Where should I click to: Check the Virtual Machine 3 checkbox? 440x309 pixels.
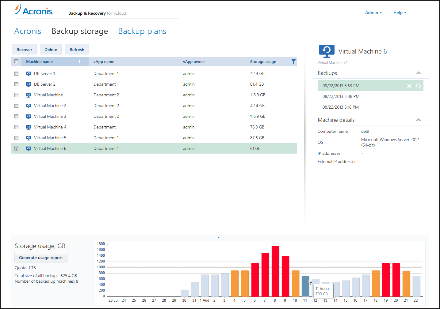point(17,116)
